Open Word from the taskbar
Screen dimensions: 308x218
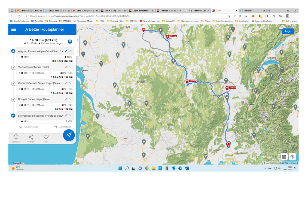pyautogui.click(x=187, y=168)
